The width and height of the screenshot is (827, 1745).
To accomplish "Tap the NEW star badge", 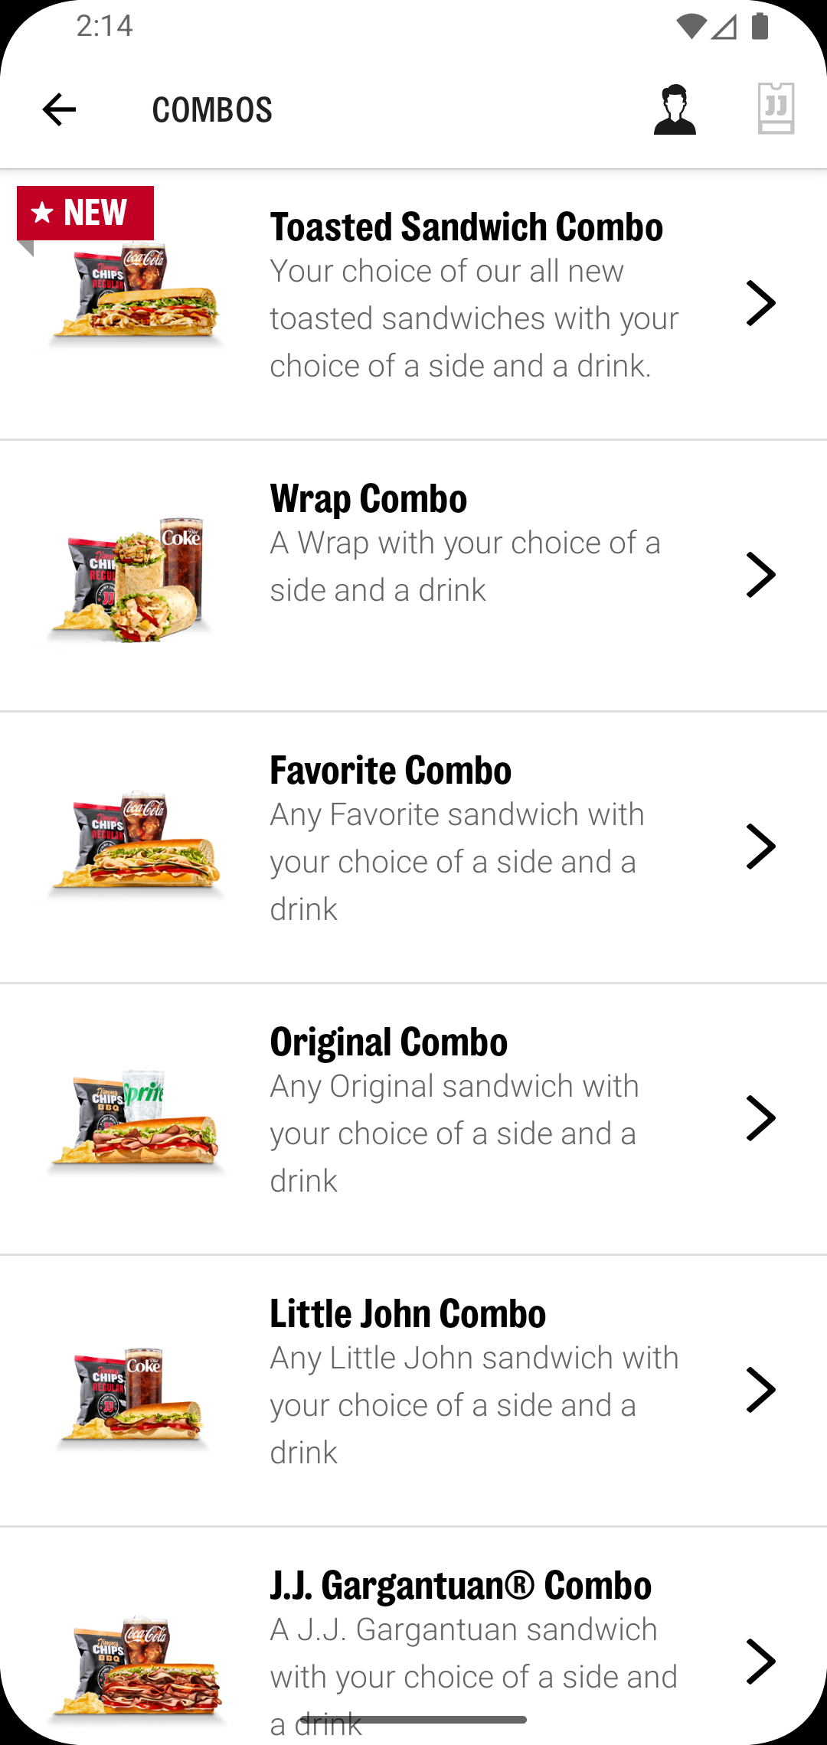I will (85, 213).
